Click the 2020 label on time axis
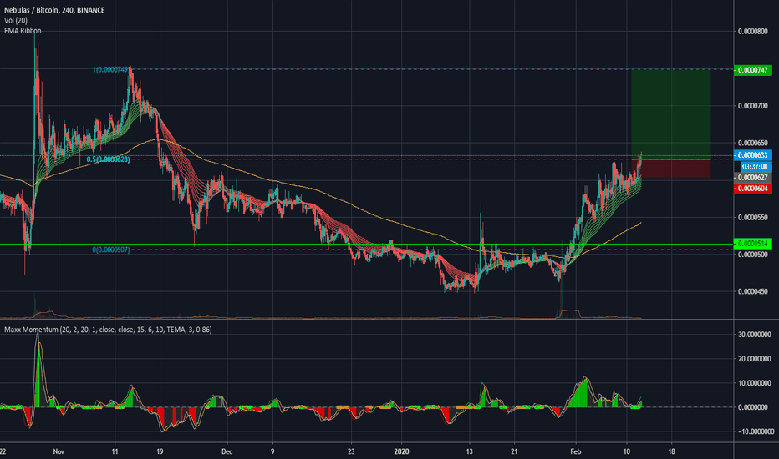 (401, 451)
